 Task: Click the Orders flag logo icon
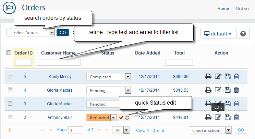(9, 7)
